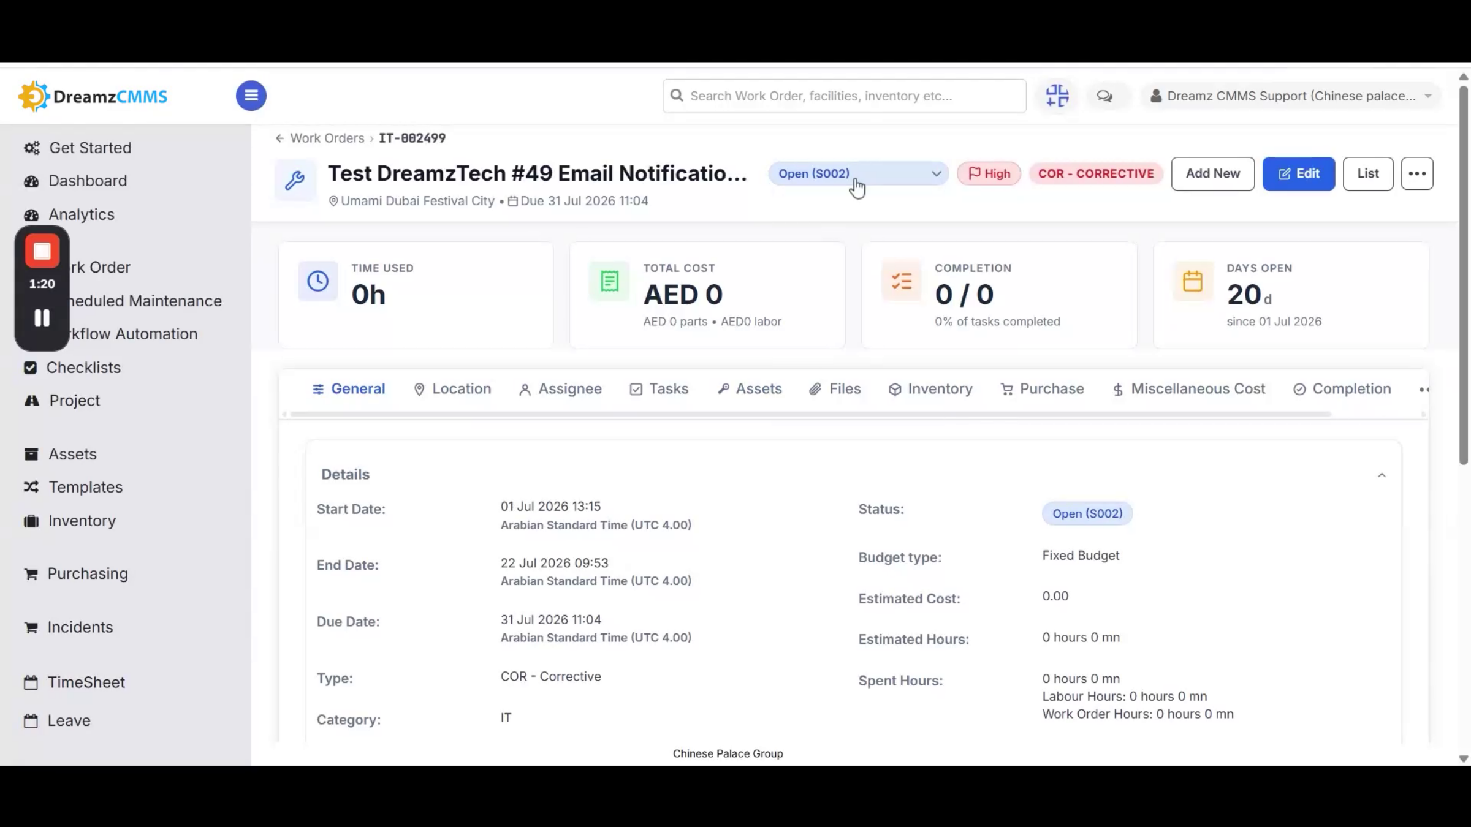
Task: Click the back arrow beside Work Orders
Action: [279, 138]
